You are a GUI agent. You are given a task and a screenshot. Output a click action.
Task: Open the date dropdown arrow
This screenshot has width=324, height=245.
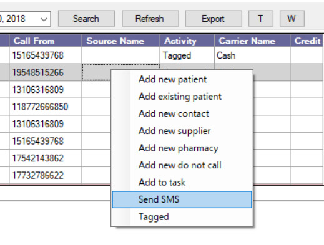[x=44, y=19]
